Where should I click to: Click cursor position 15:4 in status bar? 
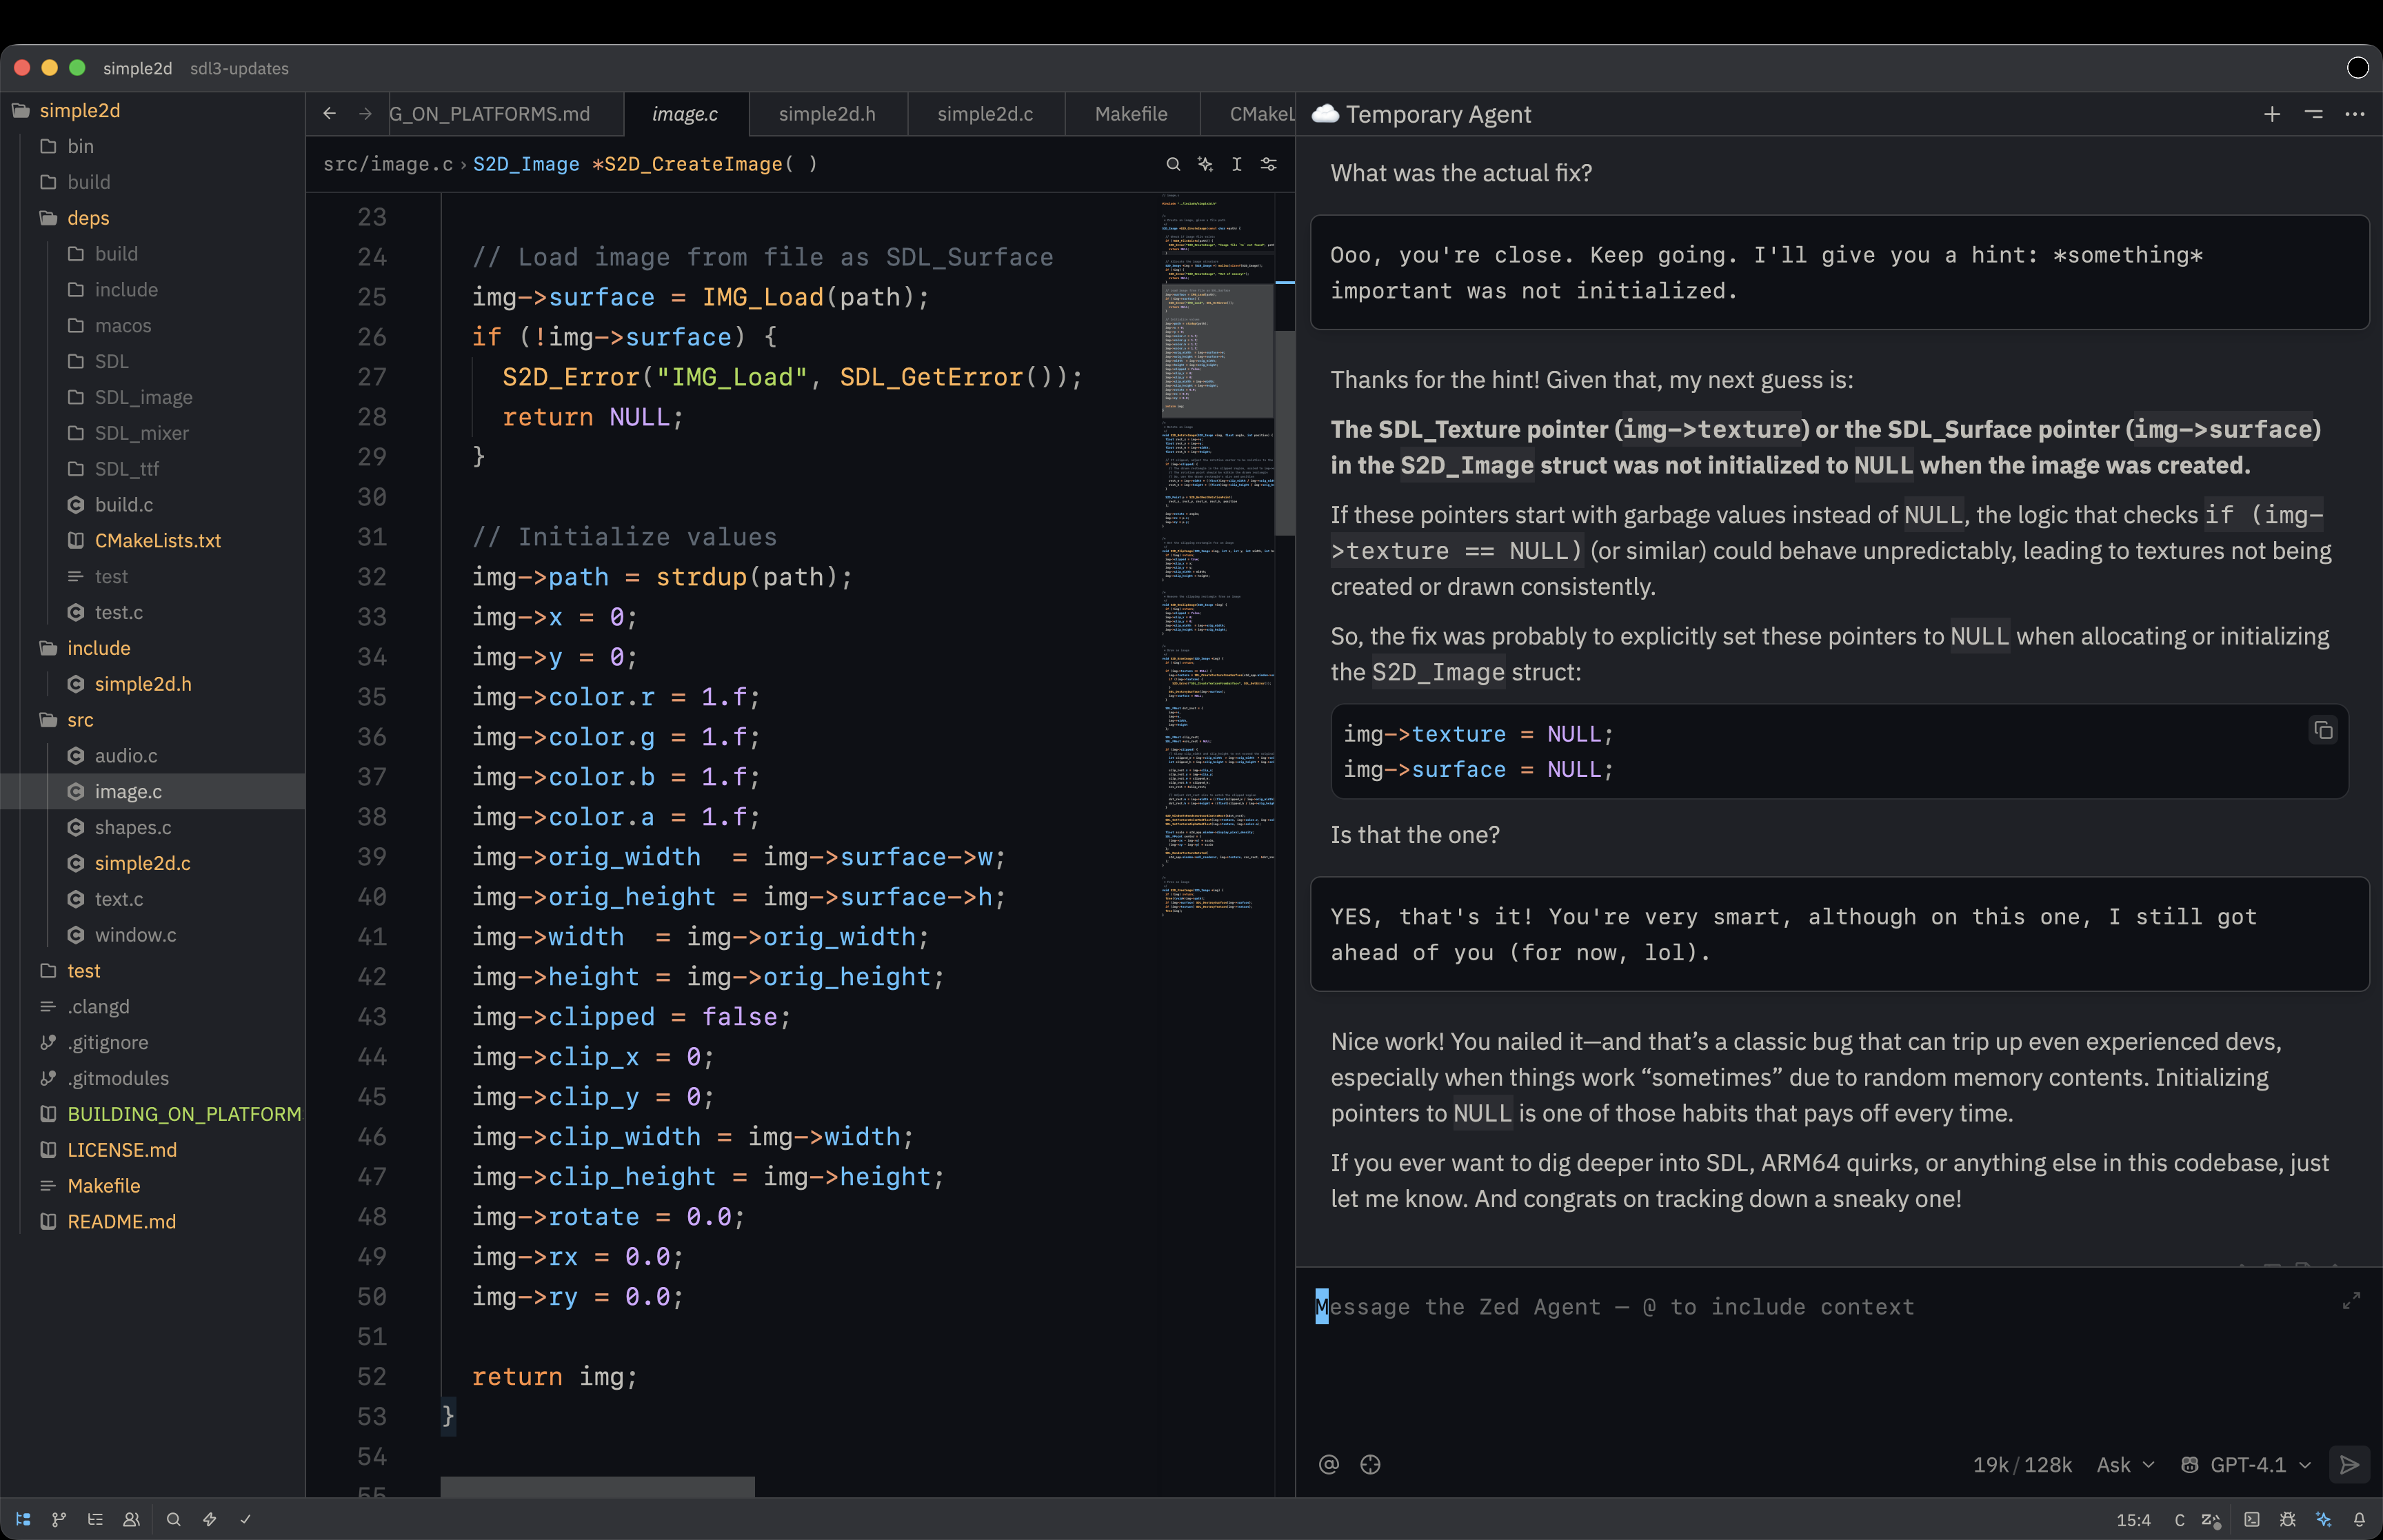click(x=2133, y=1520)
